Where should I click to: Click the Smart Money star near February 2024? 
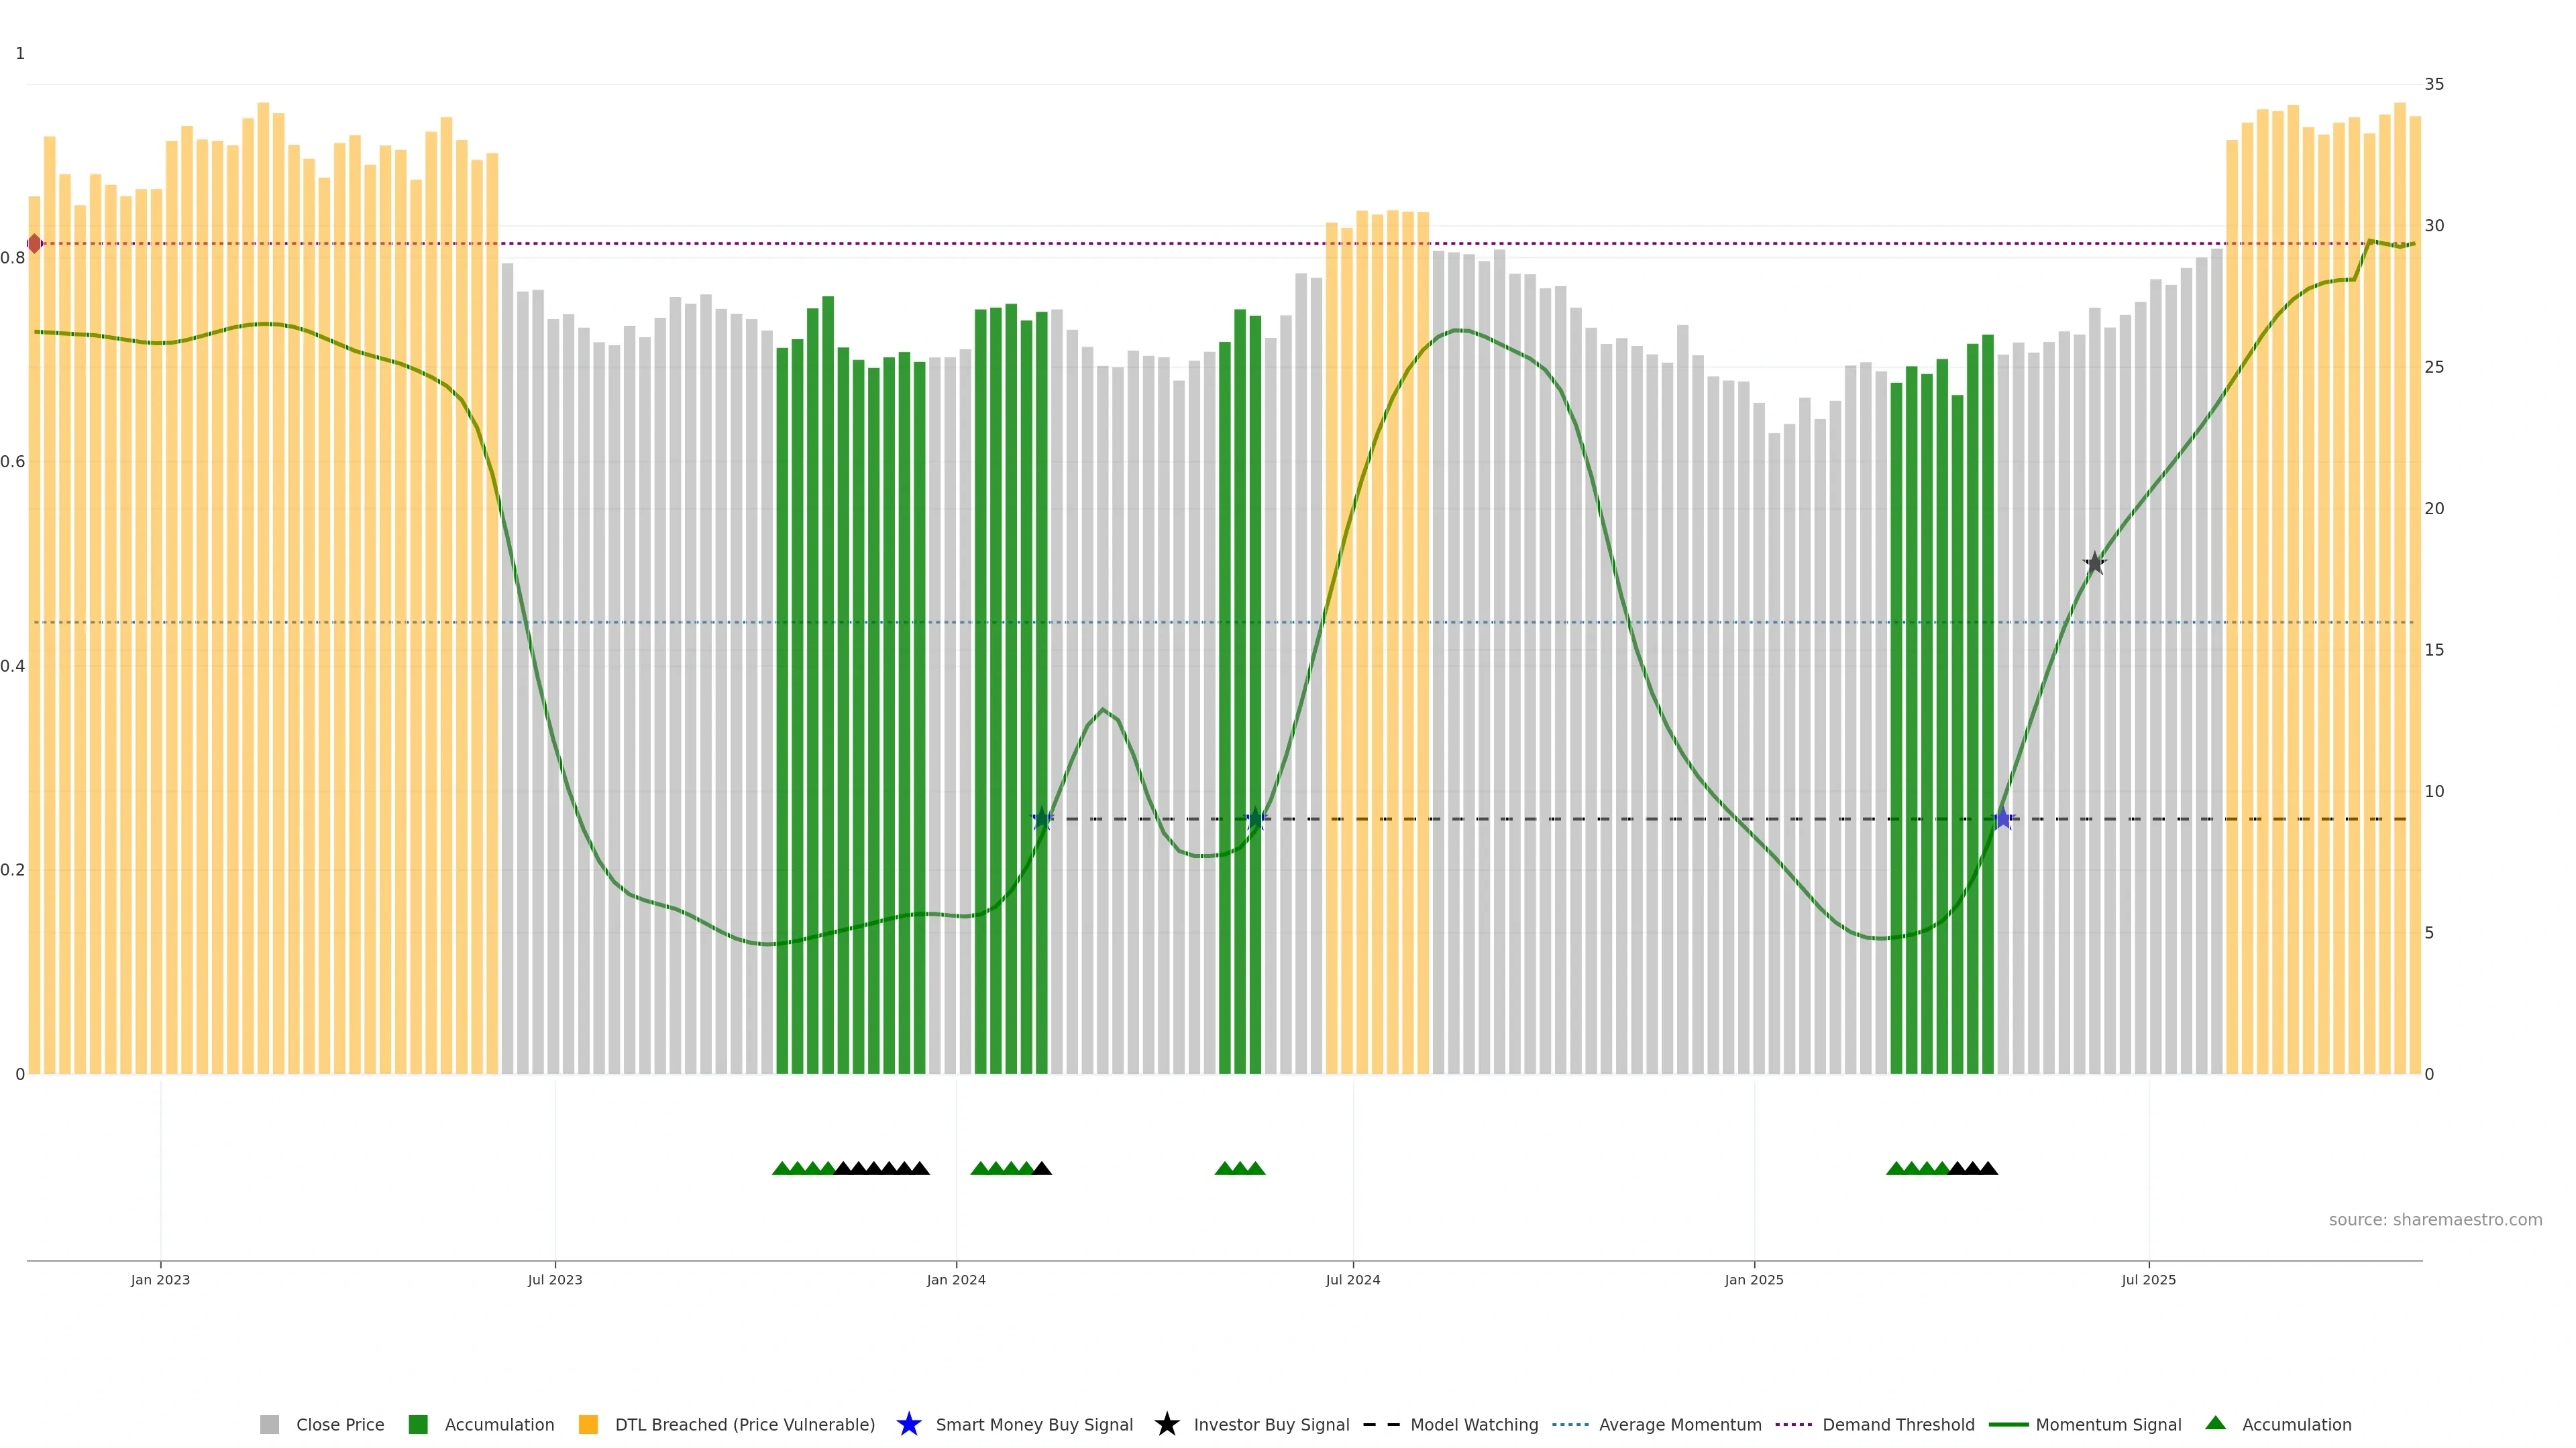point(1042,819)
